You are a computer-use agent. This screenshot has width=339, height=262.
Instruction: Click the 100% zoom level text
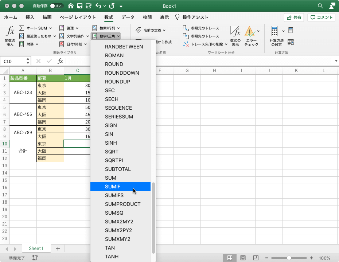pyautogui.click(x=324, y=258)
